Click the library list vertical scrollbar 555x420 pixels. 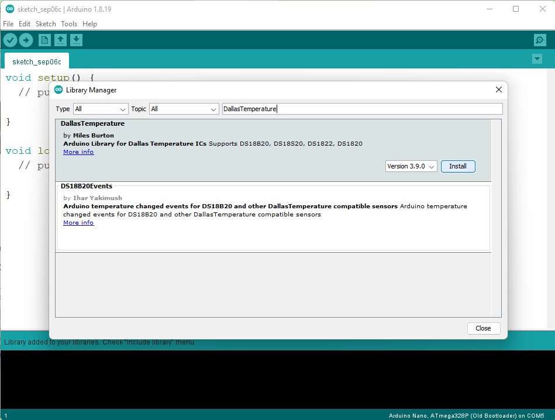coord(497,218)
